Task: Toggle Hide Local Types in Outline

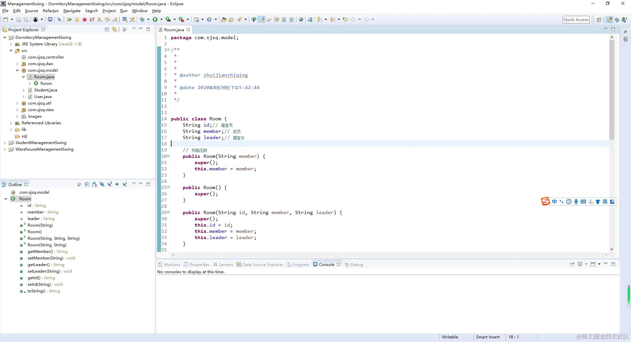Action: coord(125,184)
